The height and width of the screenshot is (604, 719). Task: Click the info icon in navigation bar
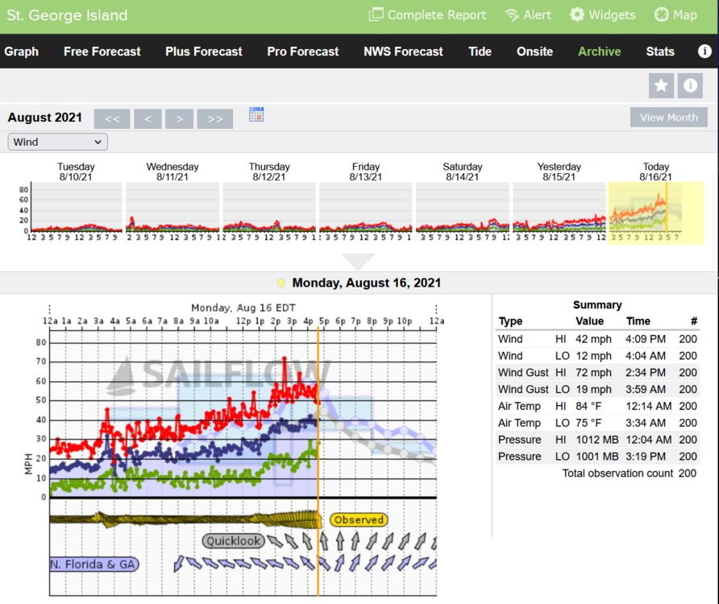704,52
